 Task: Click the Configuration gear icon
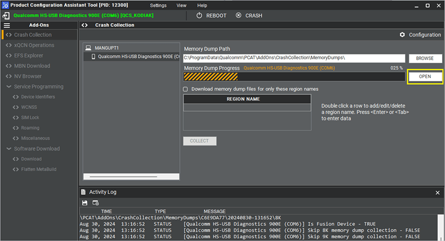(402, 35)
